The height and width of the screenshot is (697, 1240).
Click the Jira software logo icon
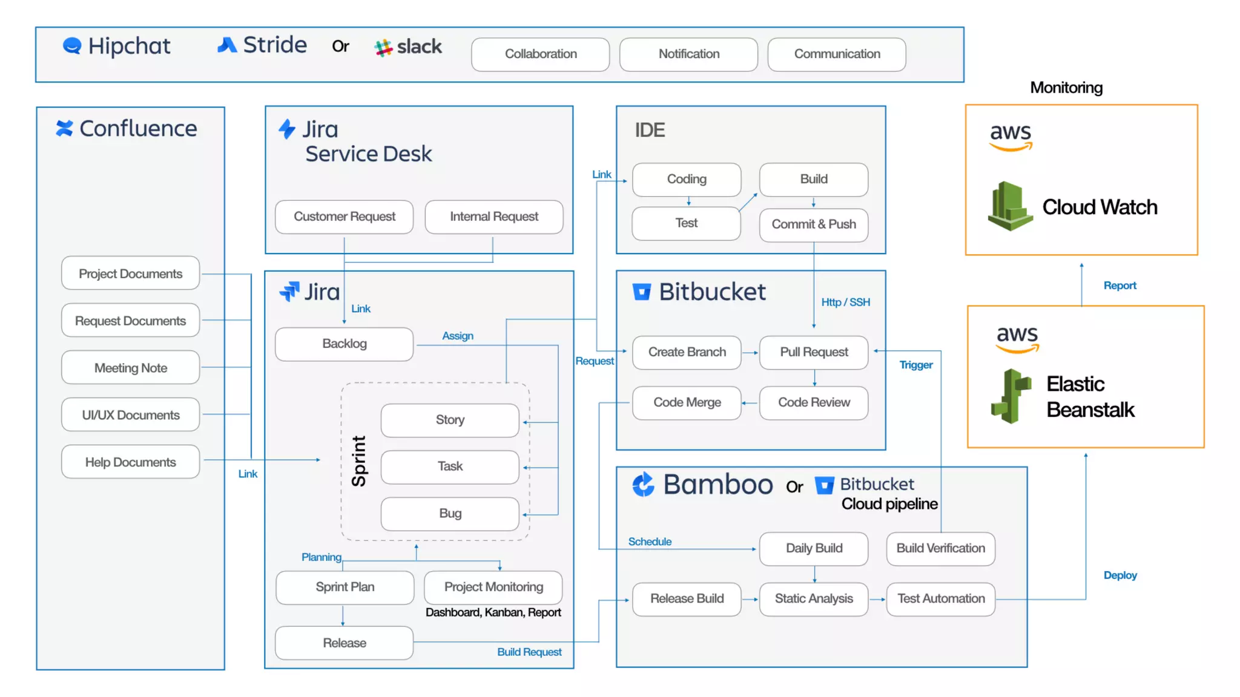pos(289,292)
